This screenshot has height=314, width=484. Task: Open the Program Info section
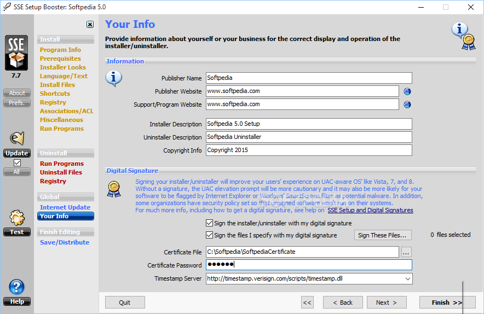tap(60, 50)
